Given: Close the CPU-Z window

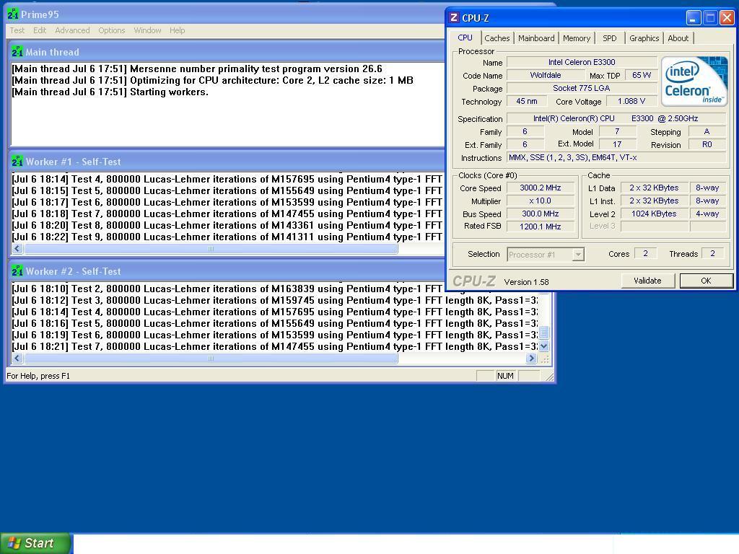Looking at the screenshot, I should (727, 18).
